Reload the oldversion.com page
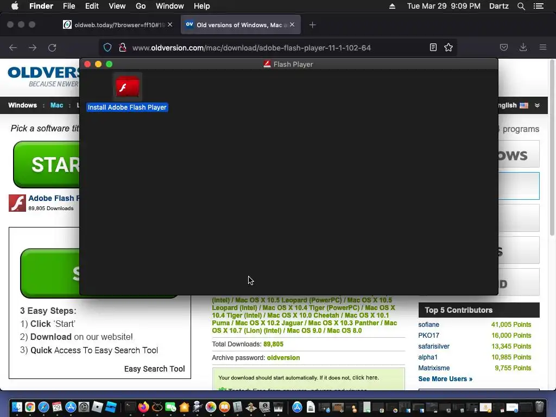Screen dimensions: 556x417 click(52, 48)
